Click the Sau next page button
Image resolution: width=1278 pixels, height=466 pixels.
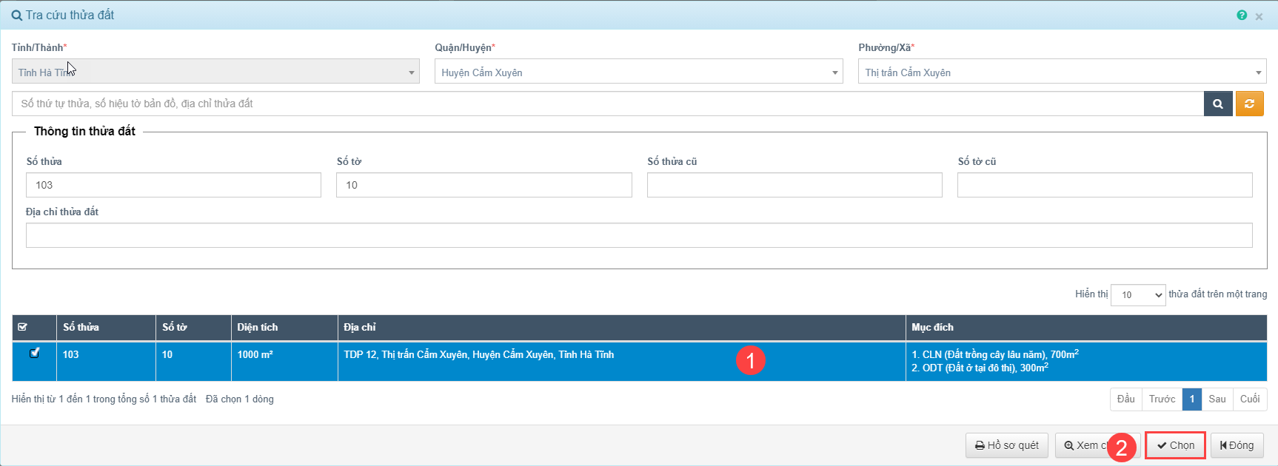(1217, 399)
